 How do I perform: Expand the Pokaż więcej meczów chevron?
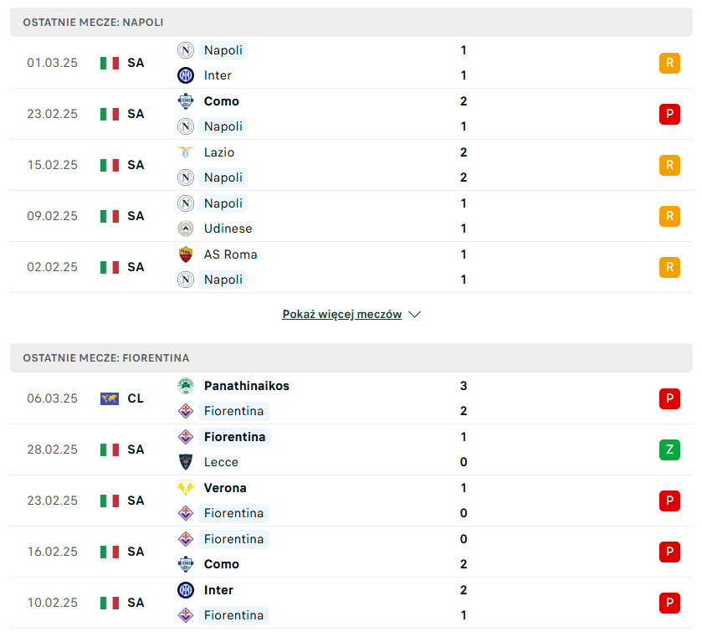414,315
